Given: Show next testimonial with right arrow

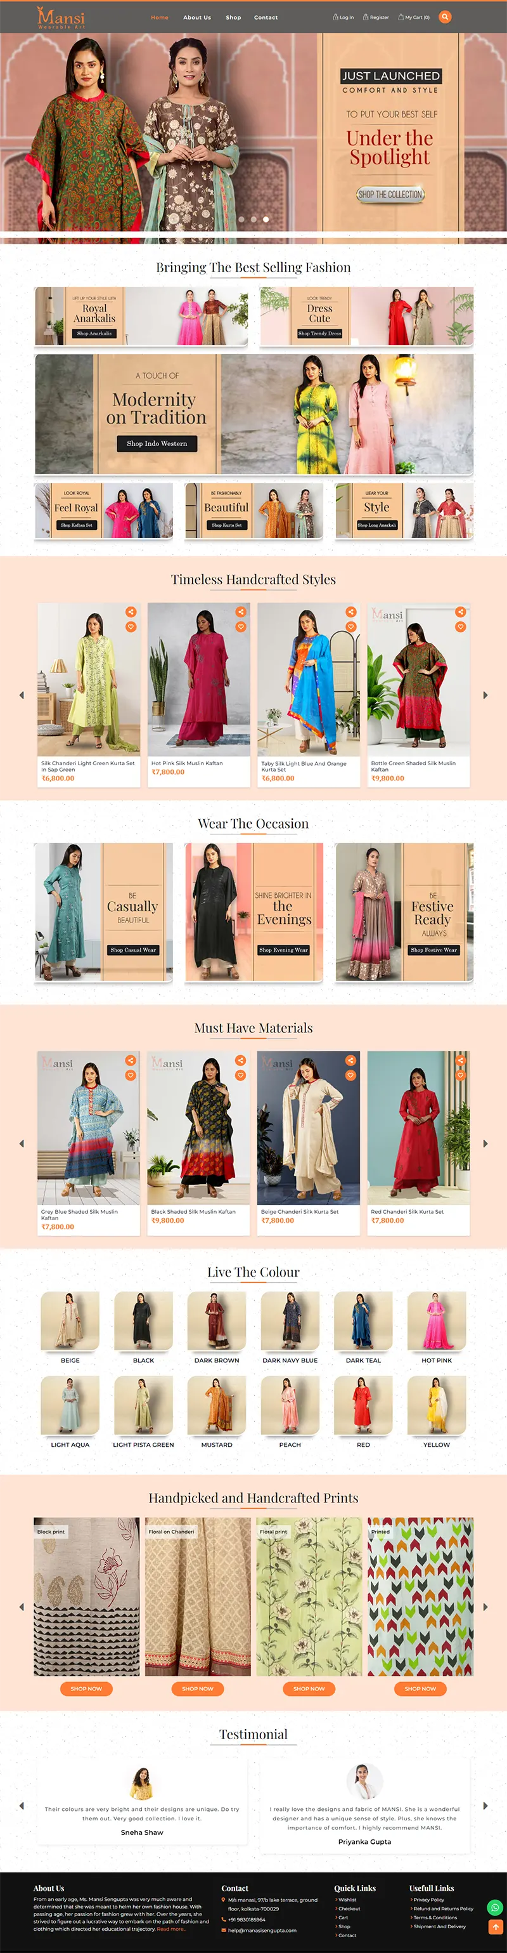Looking at the screenshot, I should pos(485,1806).
